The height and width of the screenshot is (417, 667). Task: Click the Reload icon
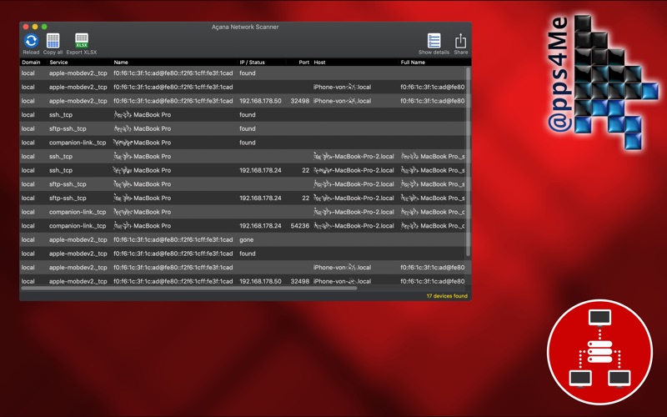click(x=31, y=41)
